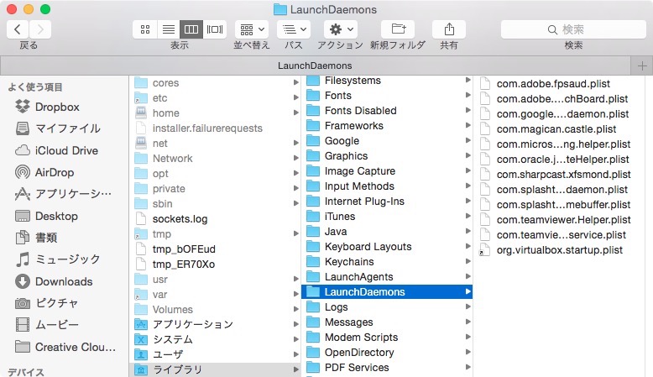Switch to icon view mode
653x377 pixels.
click(x=145, y=29)
